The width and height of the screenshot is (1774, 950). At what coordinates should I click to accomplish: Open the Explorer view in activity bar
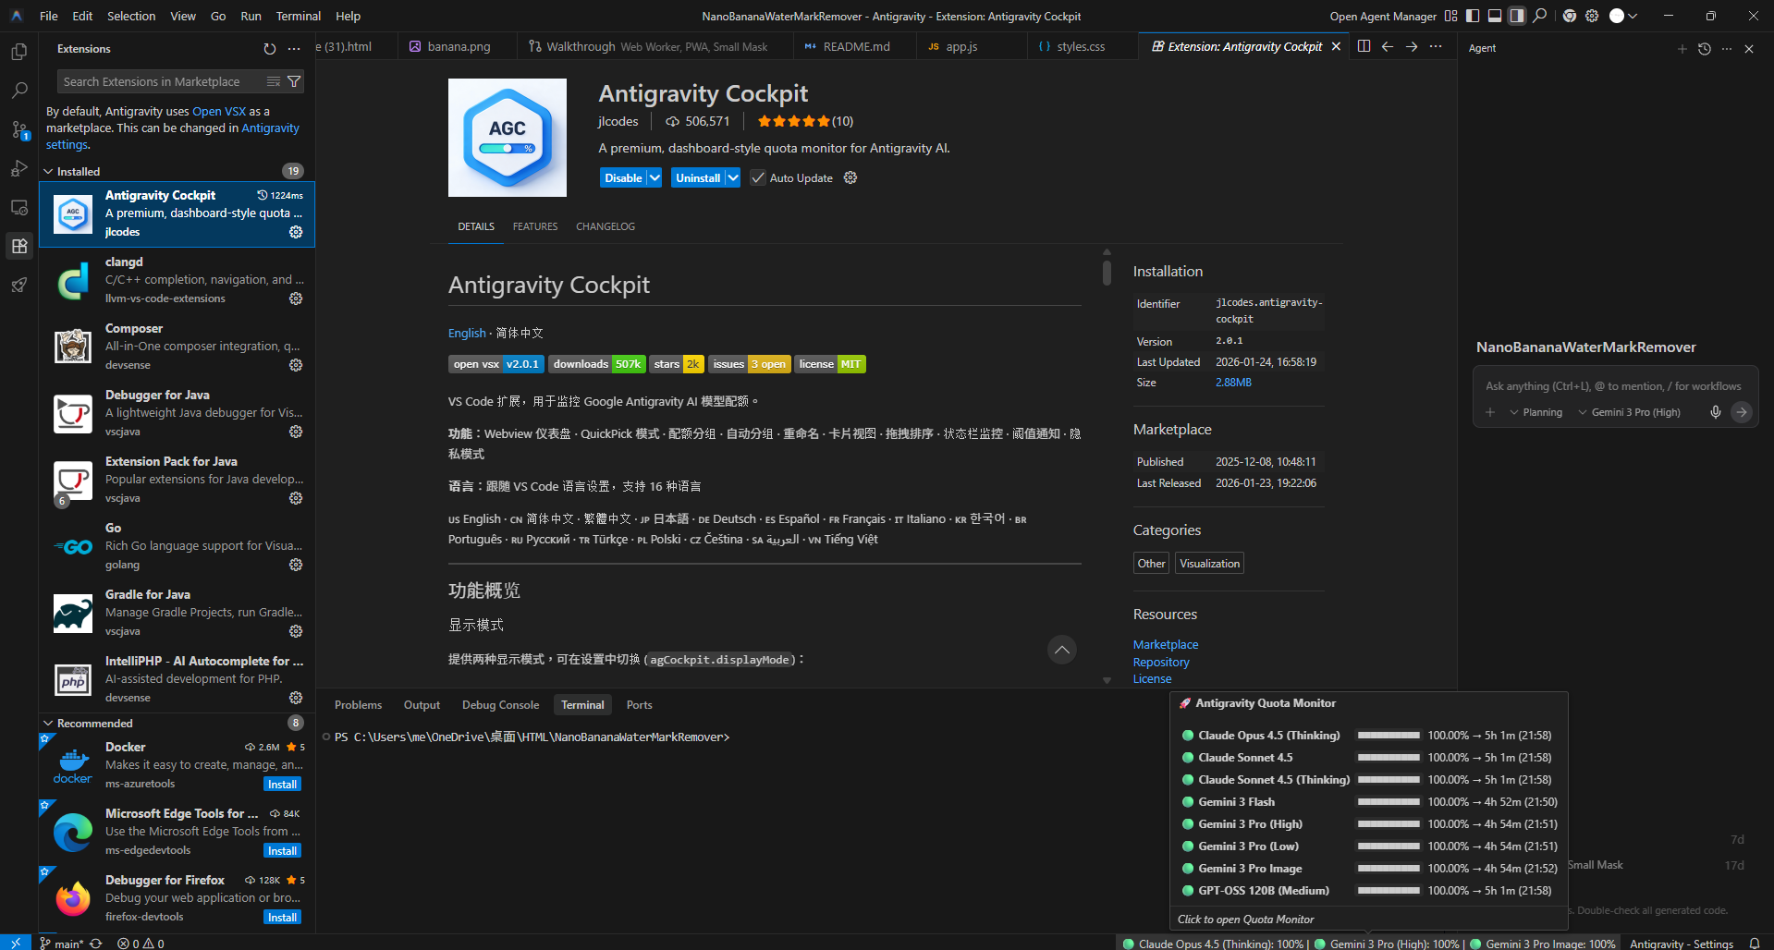(x=19, y=53)
